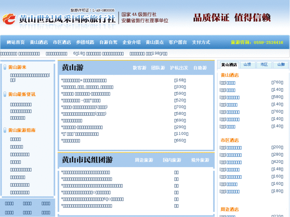Open 客户留言 page link
Screen dimensions: 290x217
click(x=178, y=42)
